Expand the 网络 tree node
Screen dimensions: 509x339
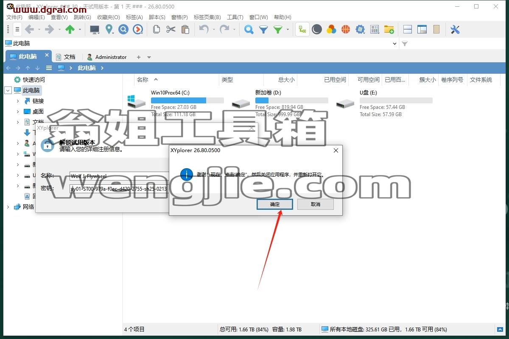[8, 207]
